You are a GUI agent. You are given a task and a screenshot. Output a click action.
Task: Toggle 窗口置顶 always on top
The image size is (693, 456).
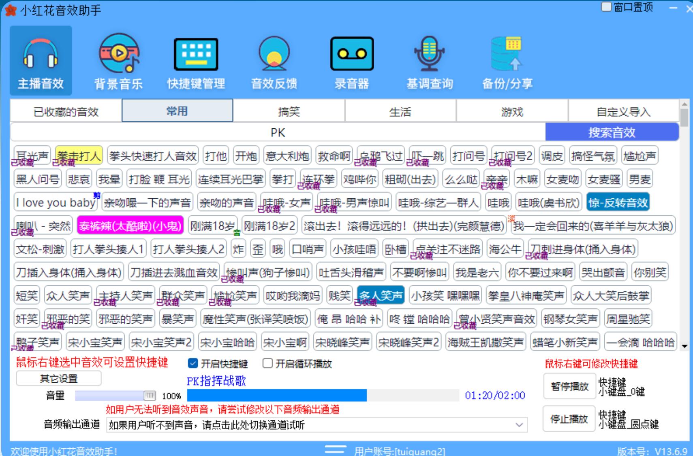click(606, 7)
